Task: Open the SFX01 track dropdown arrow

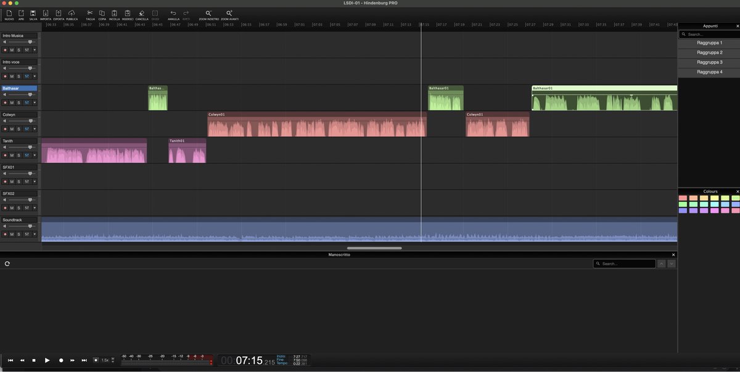Action: 35,182
